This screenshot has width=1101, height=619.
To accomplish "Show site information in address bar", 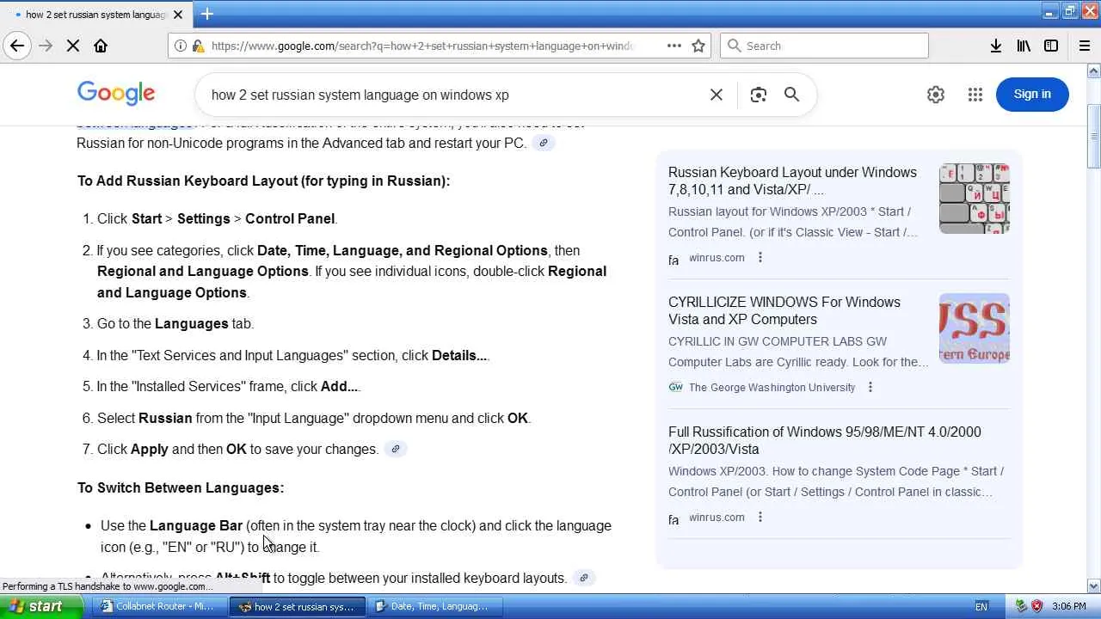I will 181,46.
